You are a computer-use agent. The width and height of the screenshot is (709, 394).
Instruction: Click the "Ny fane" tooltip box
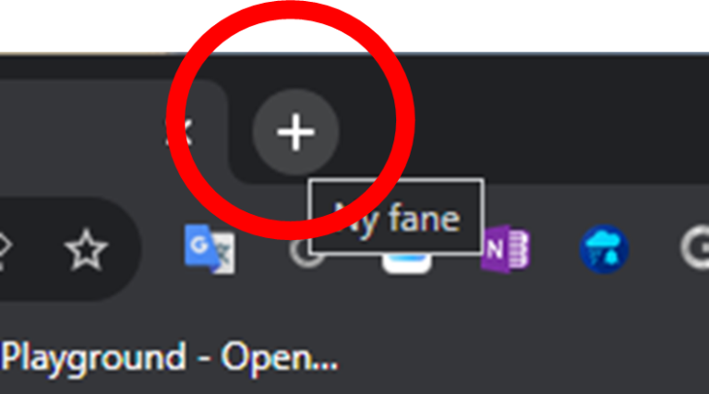(x=396, y=217)
